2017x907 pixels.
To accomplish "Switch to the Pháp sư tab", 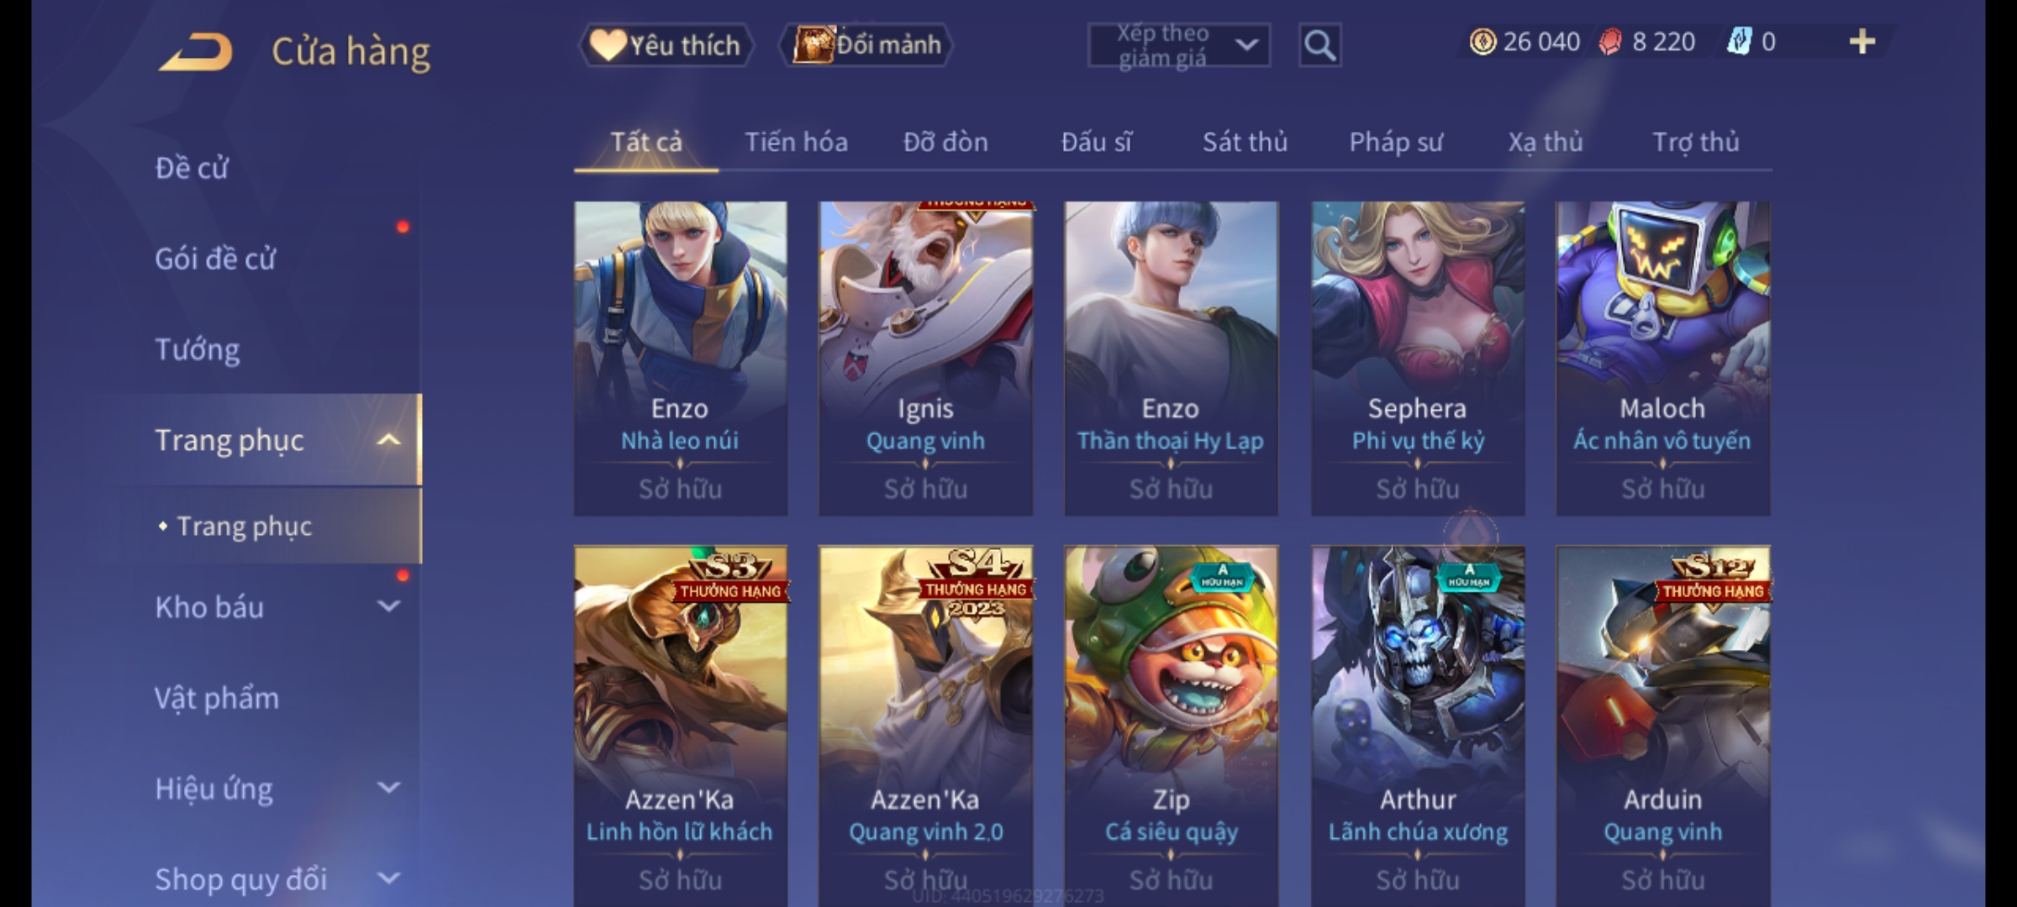I will click(1396, 142).
